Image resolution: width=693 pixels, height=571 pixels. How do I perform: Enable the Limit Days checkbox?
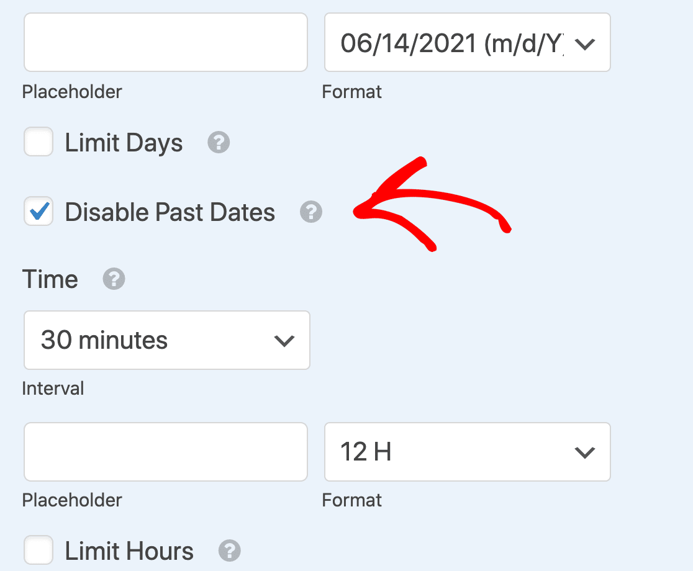[38, 142]
